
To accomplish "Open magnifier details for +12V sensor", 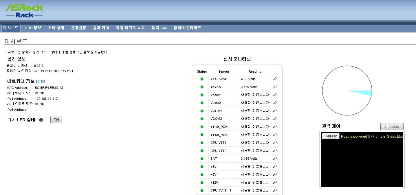I will point(275,182).
